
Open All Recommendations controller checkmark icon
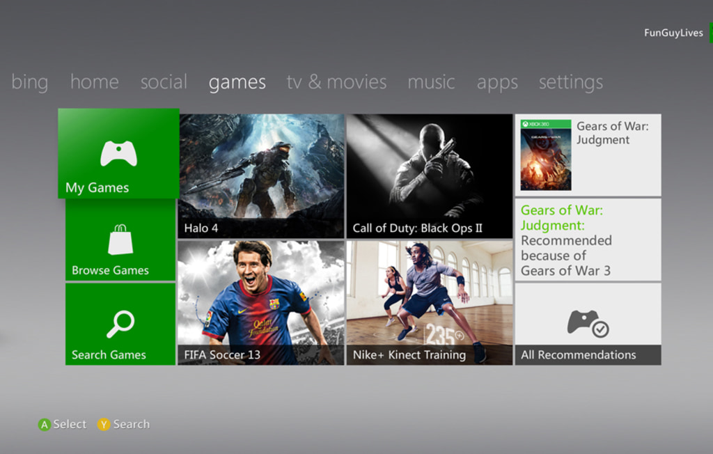click(x=588, y=323)
